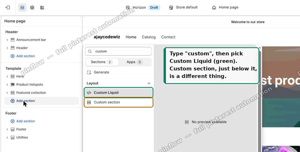The width and height of the screenshot is (300, 152).
Task: Click the Sections count badge 2
Action: 110,62
